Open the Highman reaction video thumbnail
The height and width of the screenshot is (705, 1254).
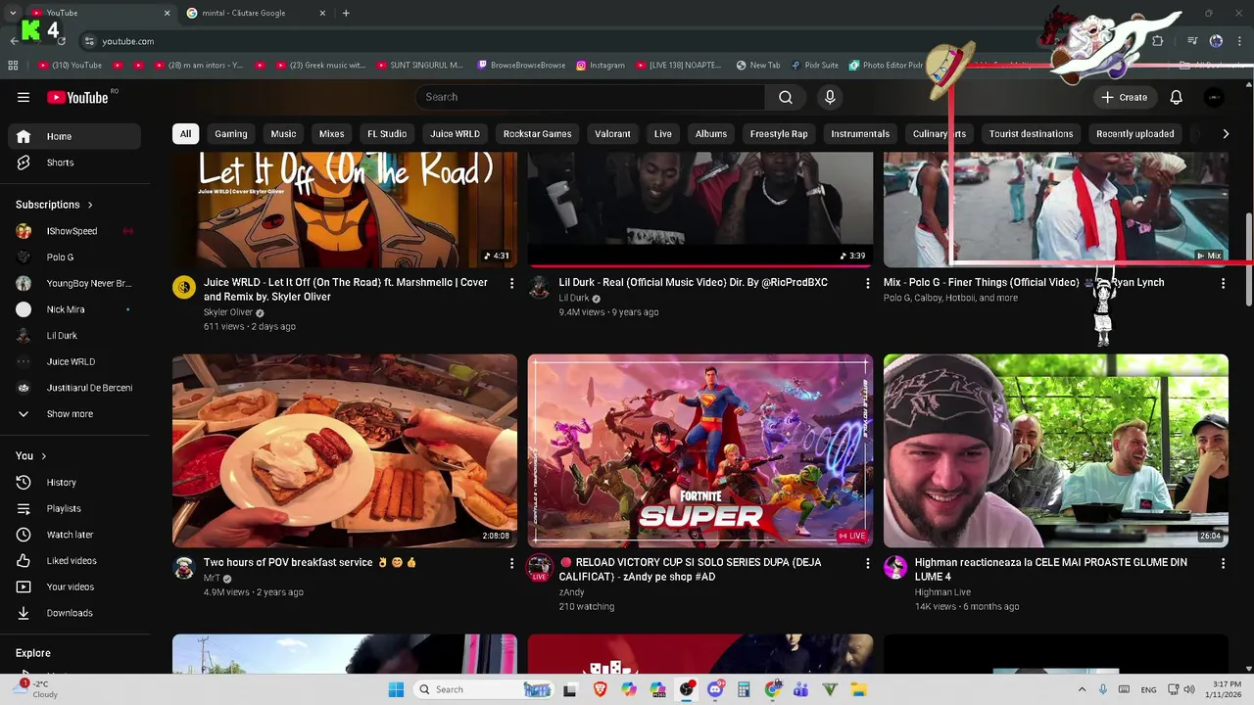[x=1056, y=450]
